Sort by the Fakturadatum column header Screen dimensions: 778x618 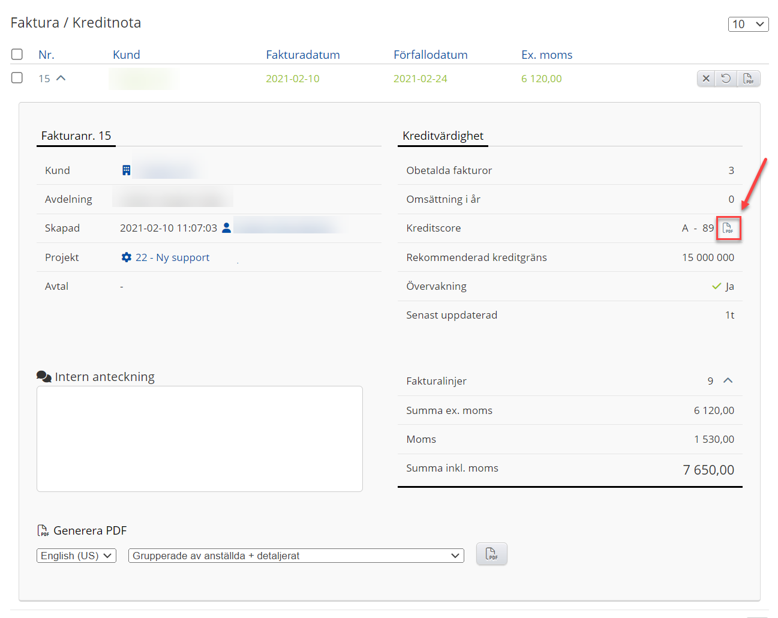pyautogui.click(x=303, y=55)
